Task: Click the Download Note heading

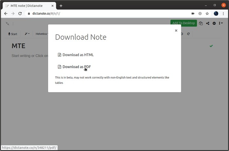Action: (81, 37)
